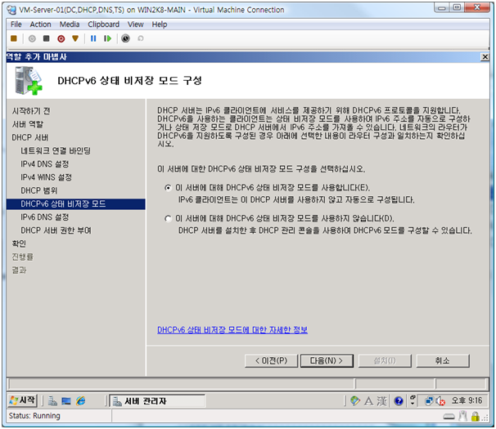Click the Status: Running text in status bar
496x429 pixels.
[x=34, y=416]
